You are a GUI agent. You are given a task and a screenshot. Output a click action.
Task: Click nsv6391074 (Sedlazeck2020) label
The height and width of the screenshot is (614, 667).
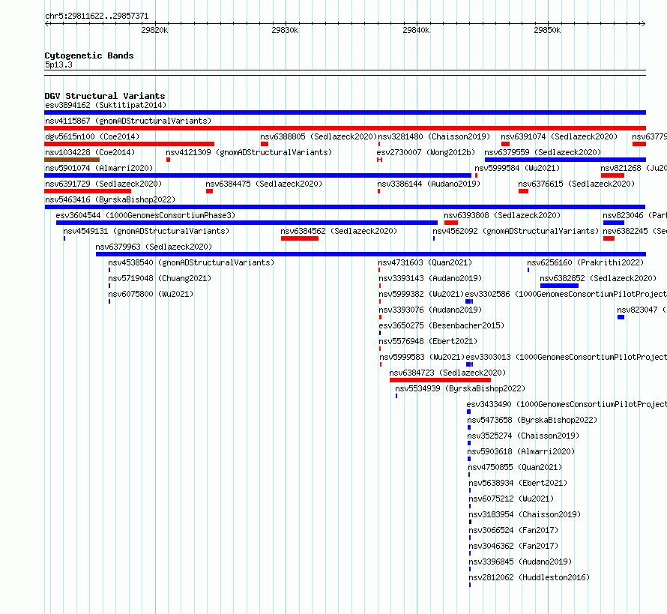point(559,136)
